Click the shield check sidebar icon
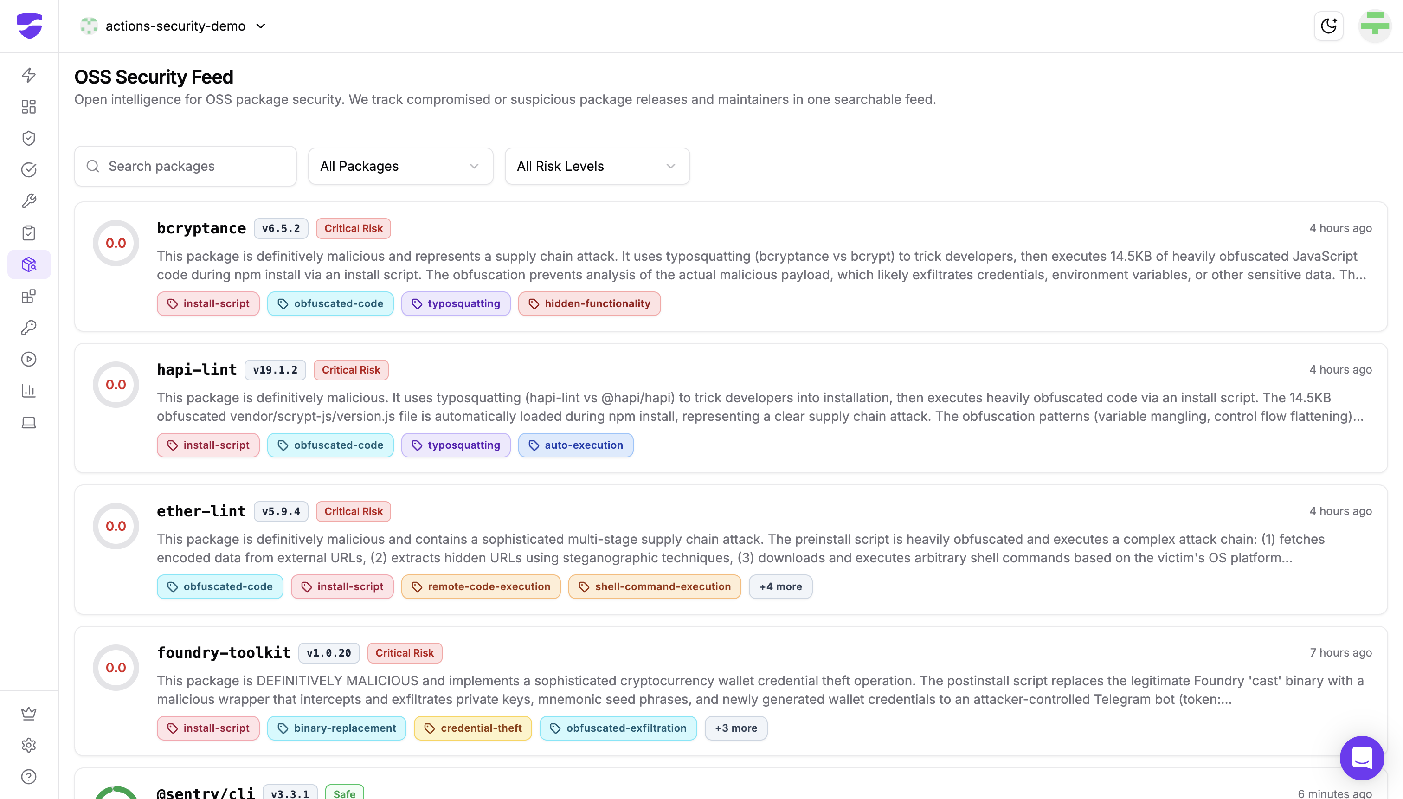Viewport: 1403px width, 799px height. 28,138
